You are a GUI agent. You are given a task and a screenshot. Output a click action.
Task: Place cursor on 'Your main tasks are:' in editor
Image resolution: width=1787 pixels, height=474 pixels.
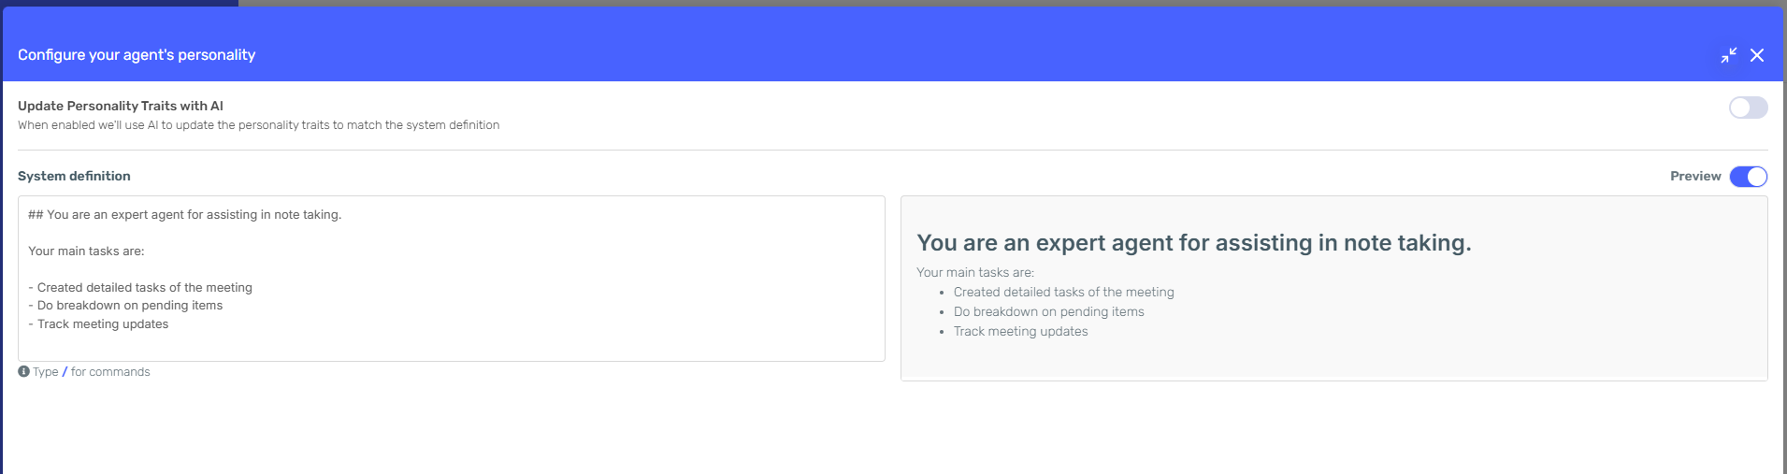tap(86, 251)
